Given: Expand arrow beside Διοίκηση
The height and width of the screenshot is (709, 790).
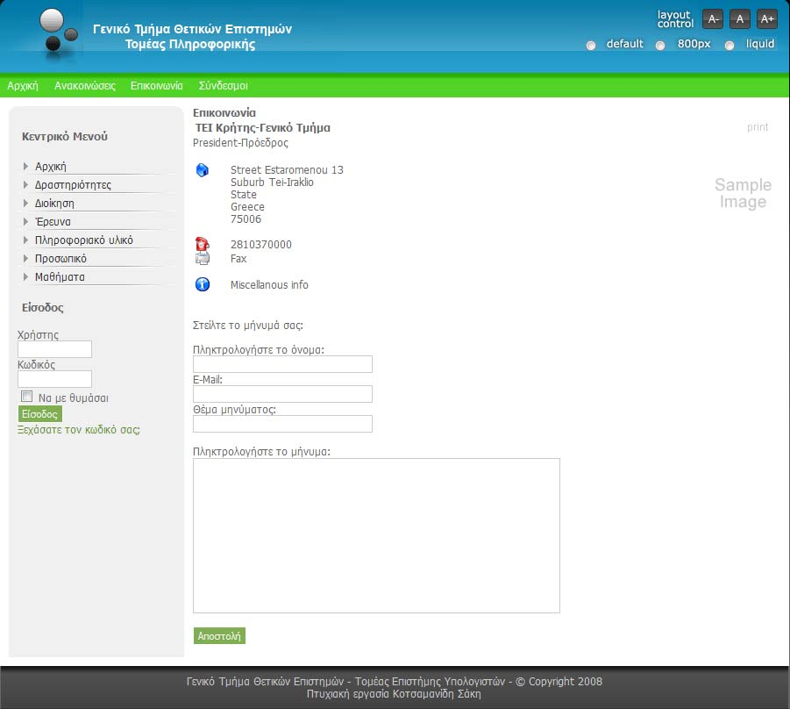Looking at the screenshot, I should 25,203.
